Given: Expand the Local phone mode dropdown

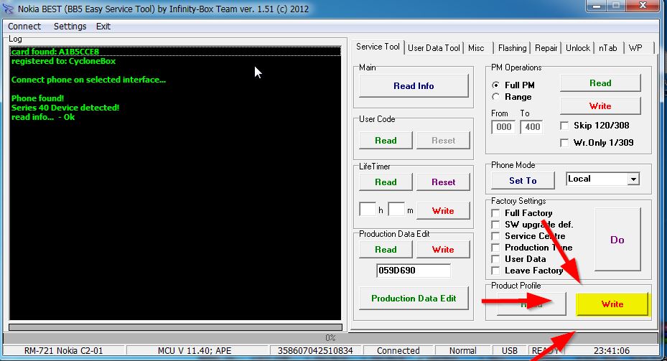Looking at the screenshot, I should [633, 179].
